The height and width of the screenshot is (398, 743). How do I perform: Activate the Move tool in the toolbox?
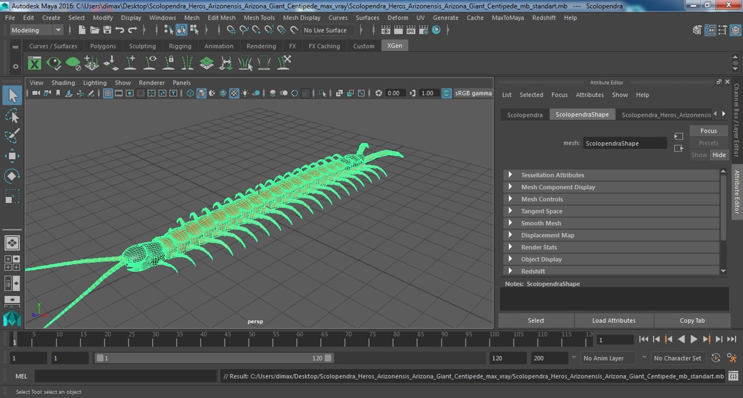[12, 156]
